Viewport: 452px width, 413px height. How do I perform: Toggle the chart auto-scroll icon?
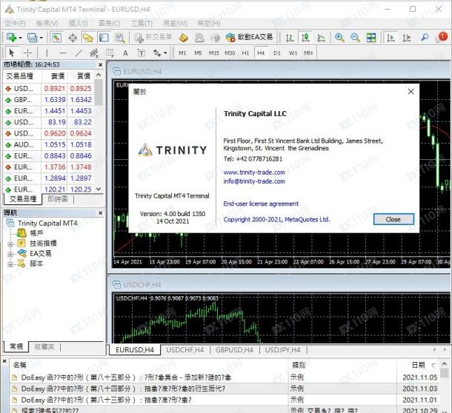pos(390,38)
